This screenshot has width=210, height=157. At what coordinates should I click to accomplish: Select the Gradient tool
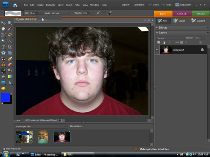pyautogui.click(x=10, y=77)
